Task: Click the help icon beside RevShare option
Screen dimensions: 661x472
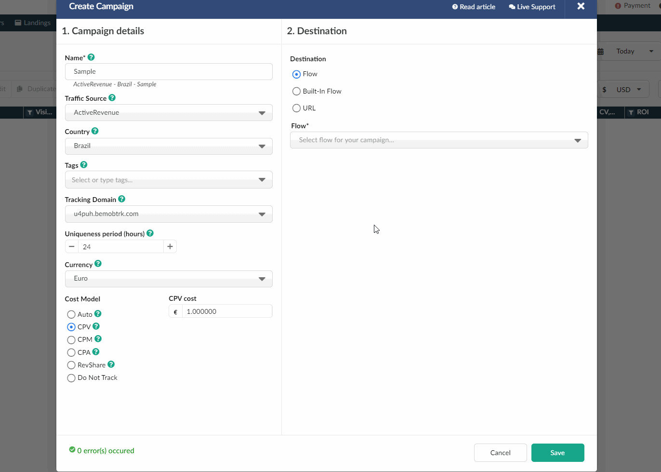Action: [111, 364]
